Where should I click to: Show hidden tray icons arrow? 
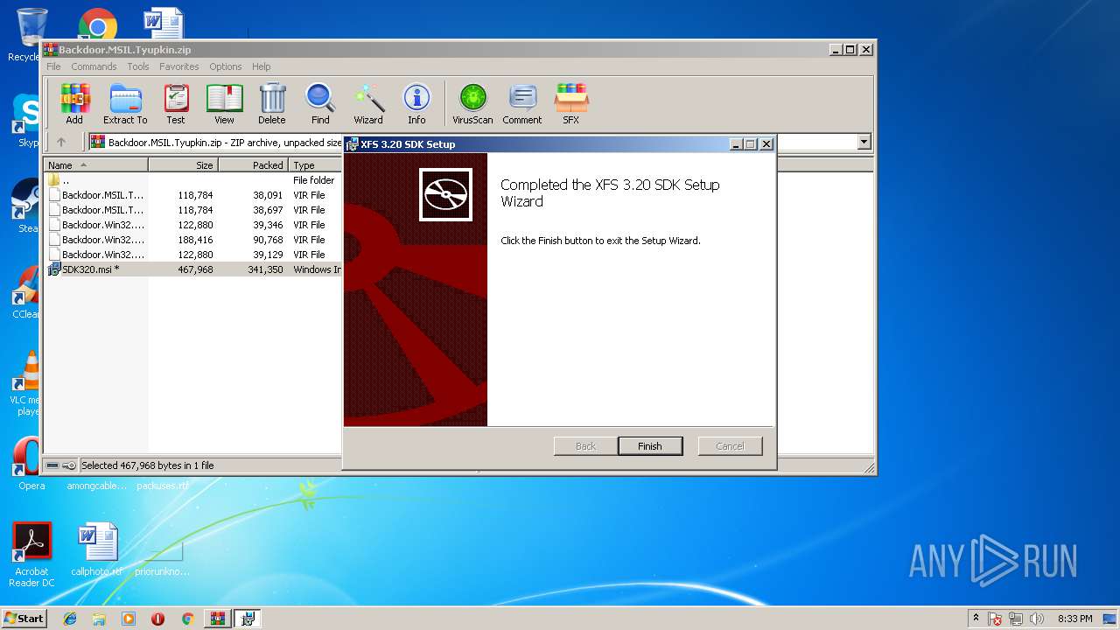pos(976,618)
